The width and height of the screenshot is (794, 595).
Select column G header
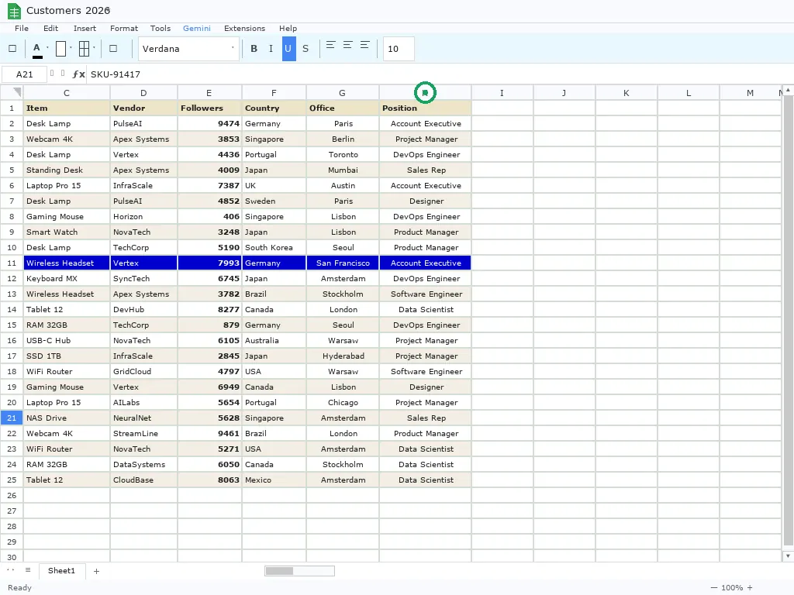(342, 93)
